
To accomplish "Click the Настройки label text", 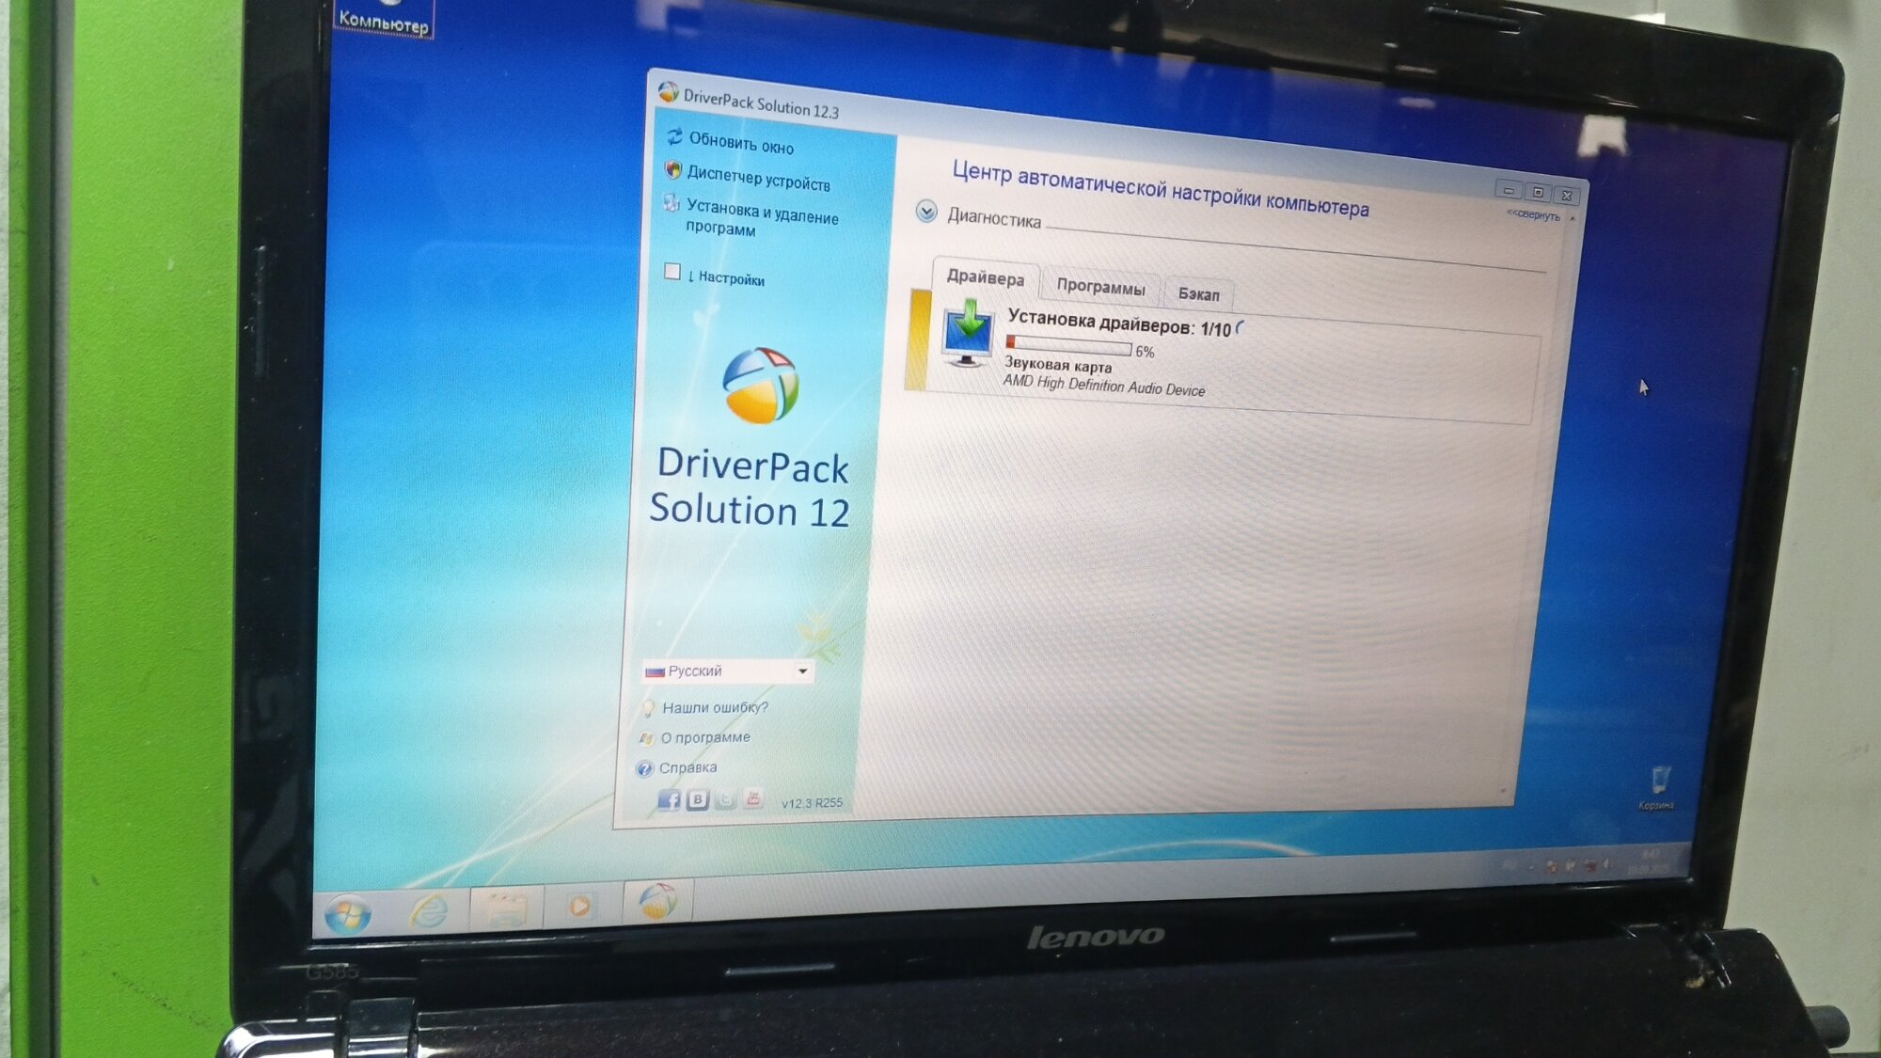I will click(731, 278).
